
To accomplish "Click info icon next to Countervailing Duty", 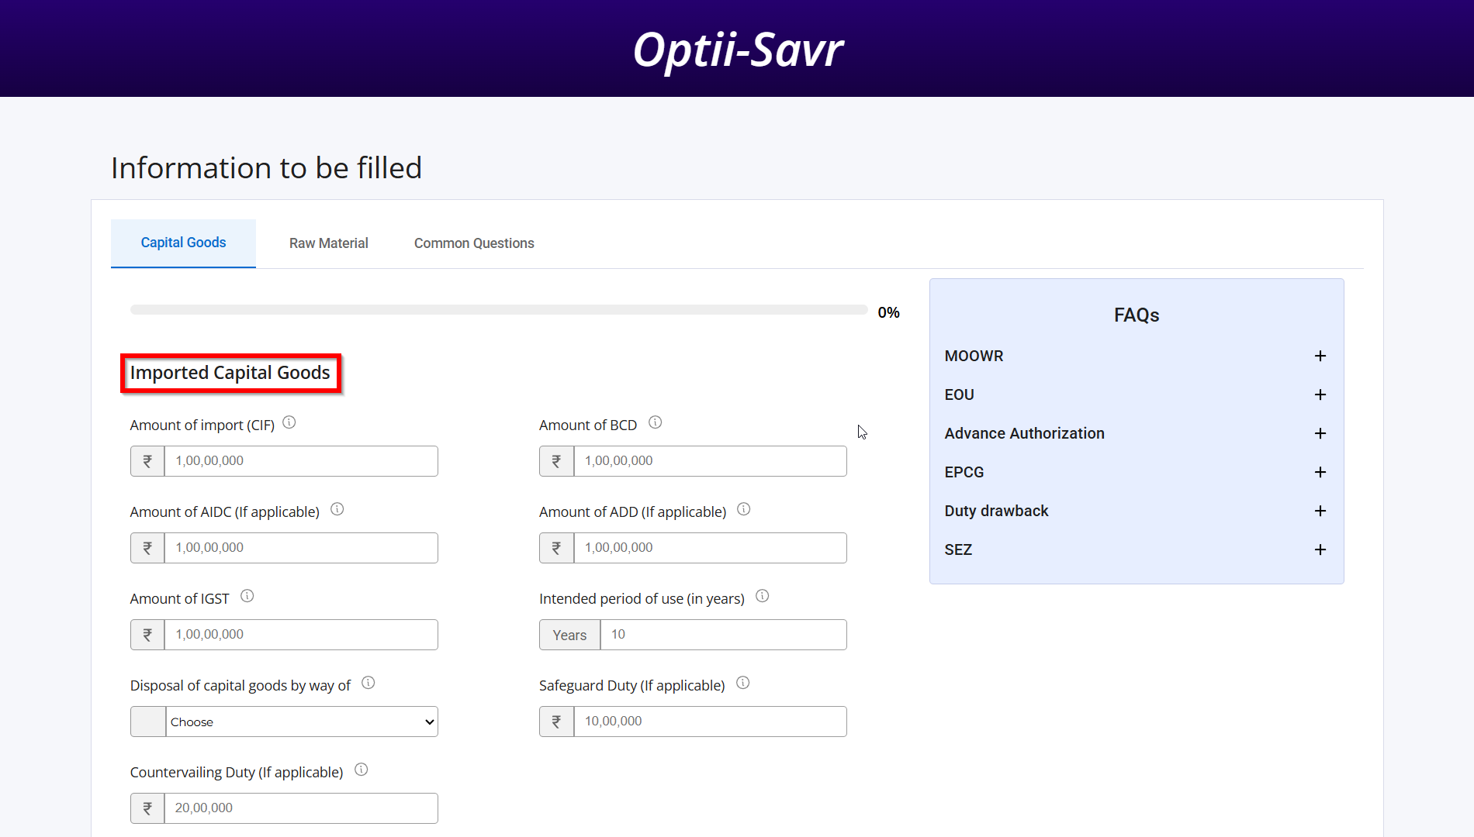I will pos(362,770).
